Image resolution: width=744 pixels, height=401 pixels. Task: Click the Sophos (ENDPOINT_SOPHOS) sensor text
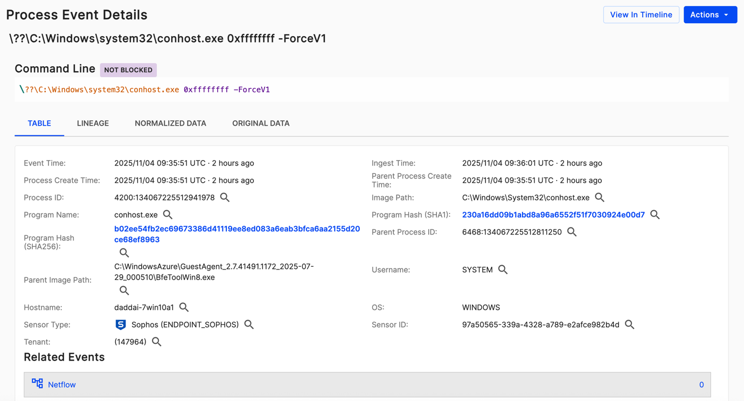185,324
